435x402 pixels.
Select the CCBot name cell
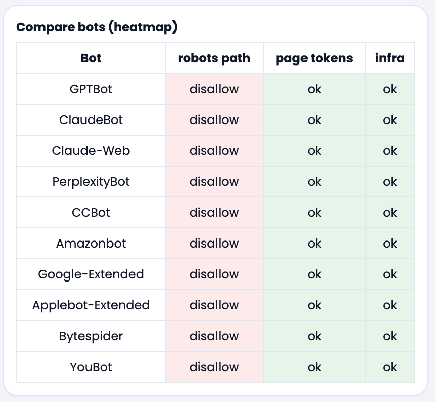click(91, 213)
